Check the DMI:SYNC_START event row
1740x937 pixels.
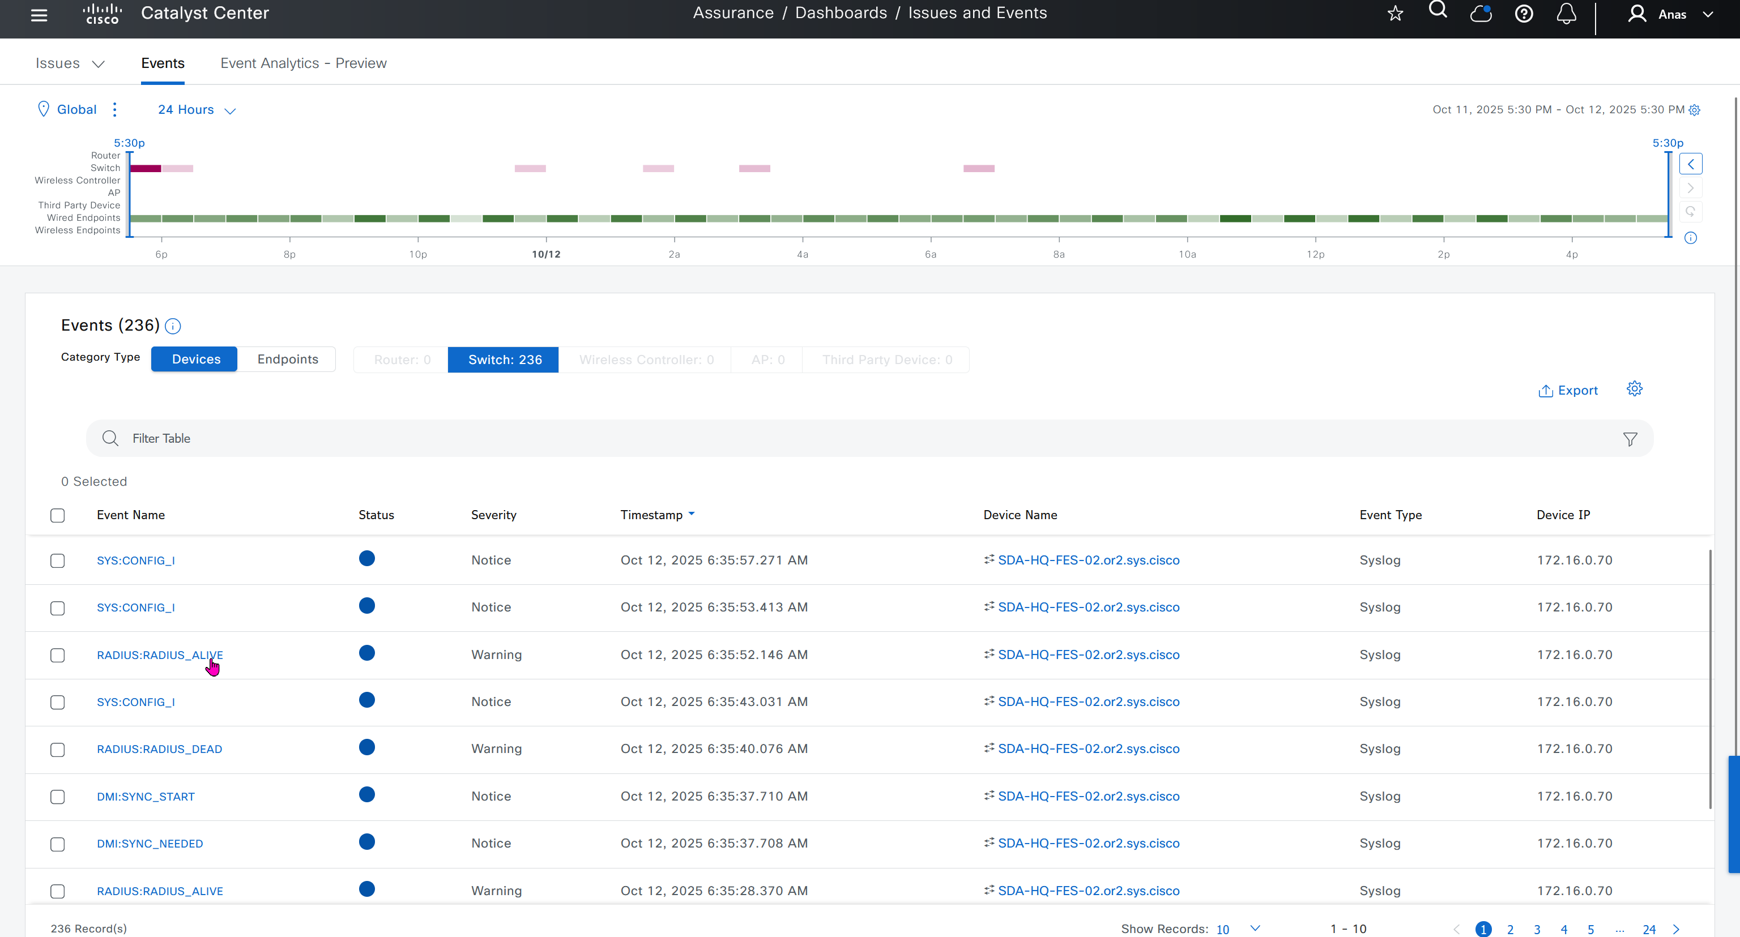click(57, 797)
